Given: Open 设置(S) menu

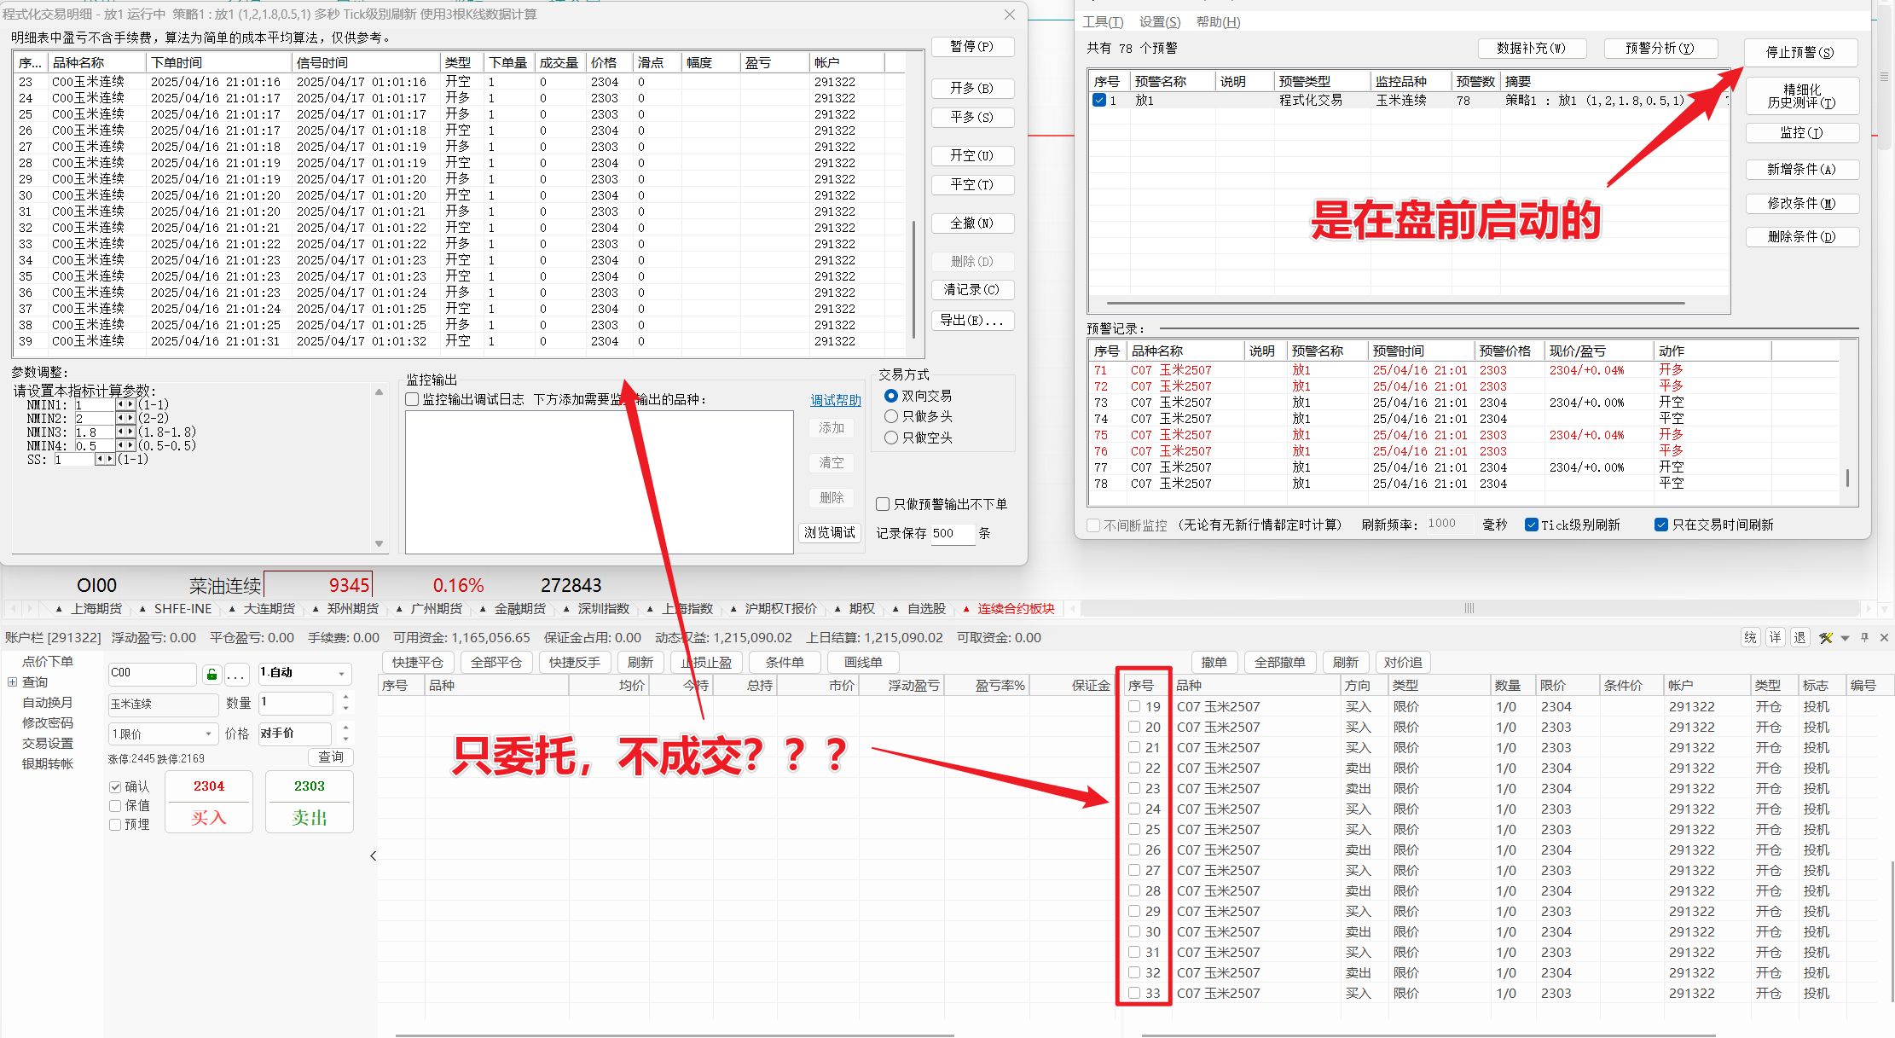Looking at the screenshot, I should click(1160, 22).
